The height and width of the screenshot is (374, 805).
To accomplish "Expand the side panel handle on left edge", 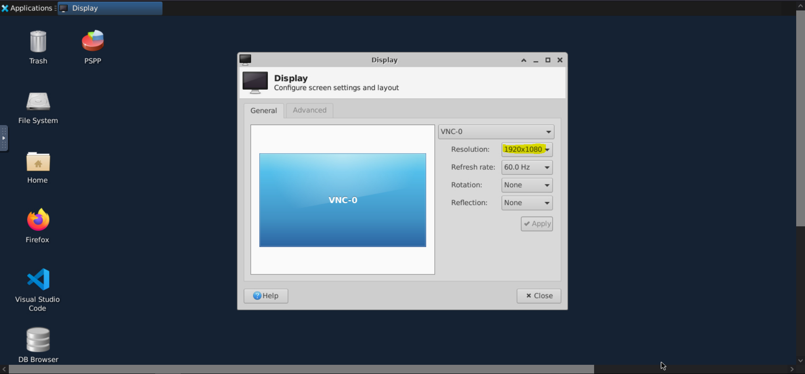I will pos(4,138).
